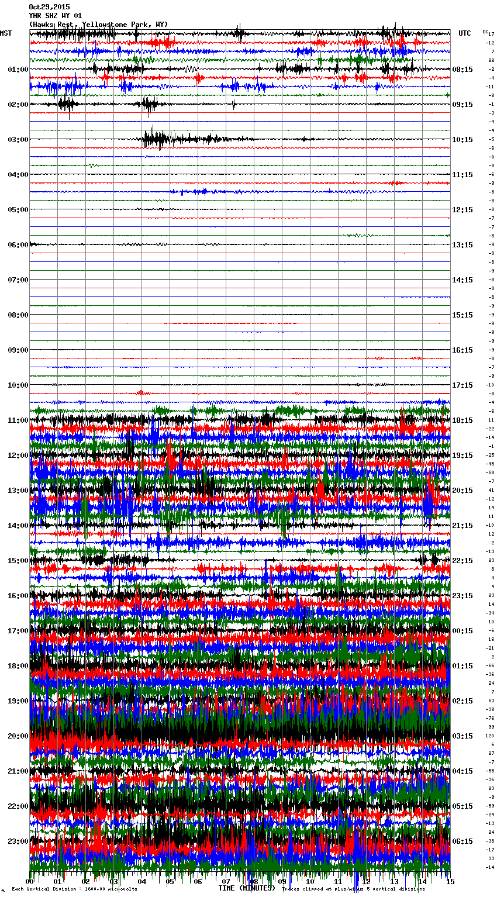Click the "16:15" UTC time label
497x897 pixels.
pos(463,350)
